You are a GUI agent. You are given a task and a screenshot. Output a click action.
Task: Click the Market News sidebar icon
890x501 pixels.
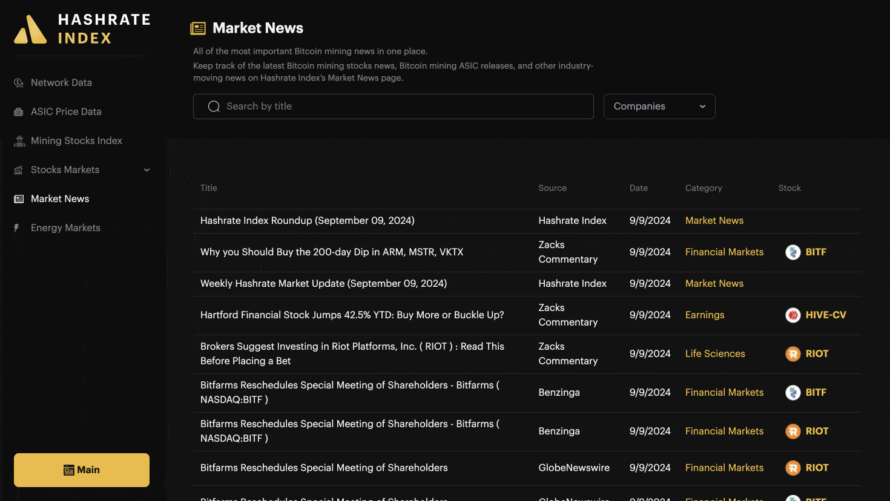pos(19,199)
